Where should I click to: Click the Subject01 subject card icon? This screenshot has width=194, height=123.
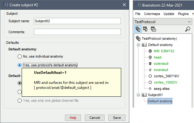144,95
